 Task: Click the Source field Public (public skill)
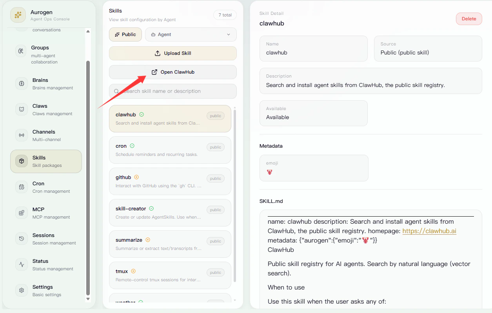click(x=428, y=49)
